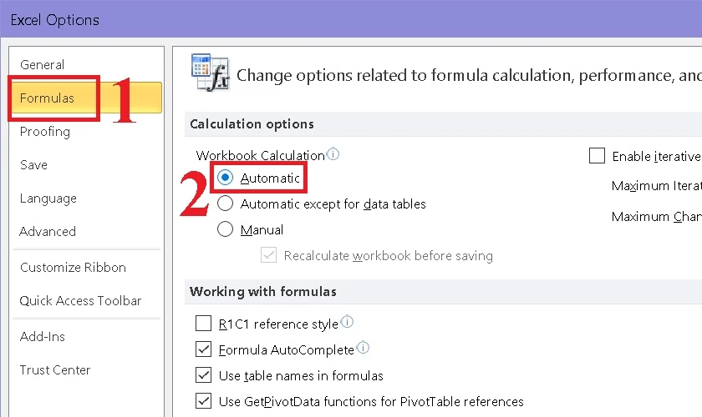Enable iterative calculation checkbox
Image resolution: width=702 pixels, height=417 pixels.
597,155
